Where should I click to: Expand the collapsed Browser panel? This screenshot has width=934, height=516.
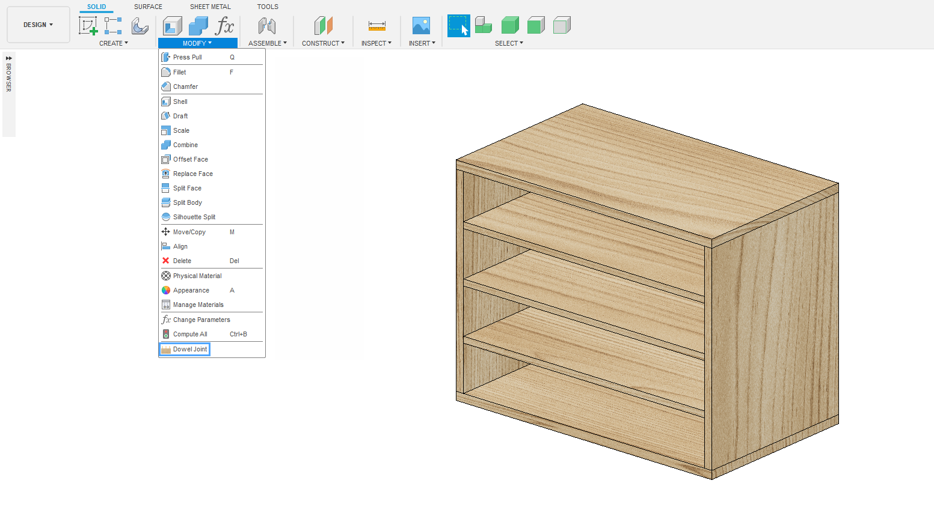[9, 58]
